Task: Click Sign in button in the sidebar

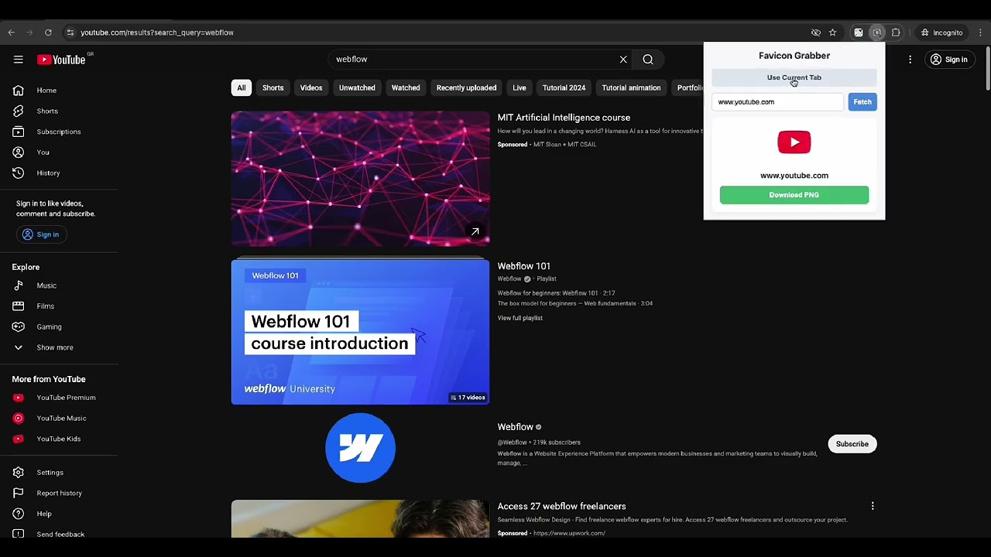Action: click(x=40, y=234)
